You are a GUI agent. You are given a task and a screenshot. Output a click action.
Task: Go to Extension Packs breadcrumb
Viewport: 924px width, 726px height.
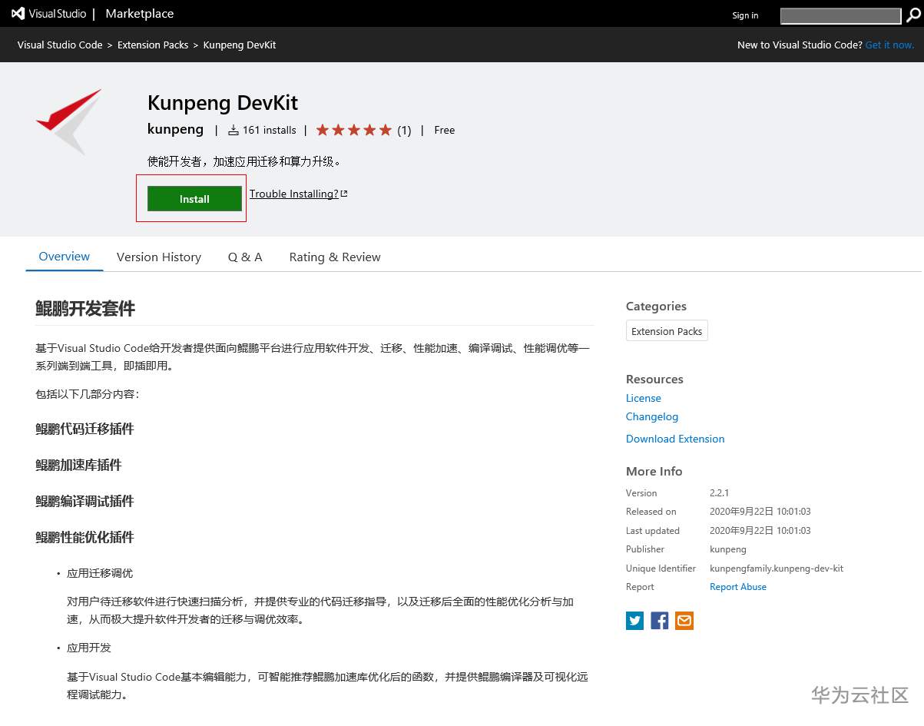click(153, 45)
